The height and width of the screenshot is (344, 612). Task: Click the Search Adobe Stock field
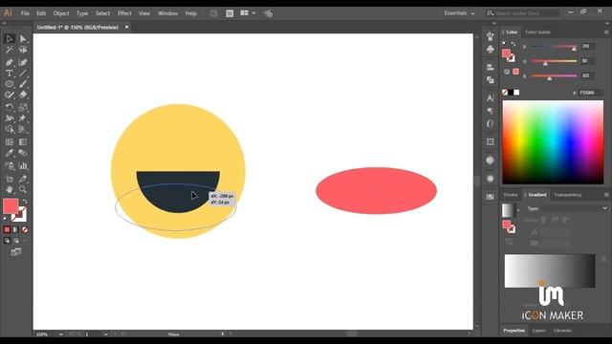click(523, 13)
